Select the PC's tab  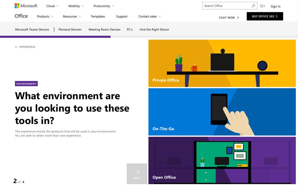tap(130, 29)
